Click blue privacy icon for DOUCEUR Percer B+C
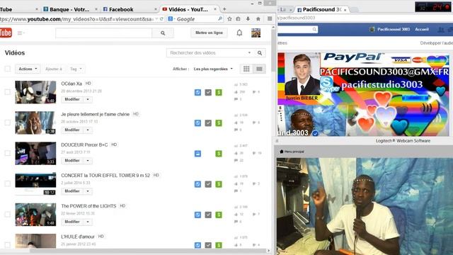Screen dimensions: 453x255 click(197, 154)
